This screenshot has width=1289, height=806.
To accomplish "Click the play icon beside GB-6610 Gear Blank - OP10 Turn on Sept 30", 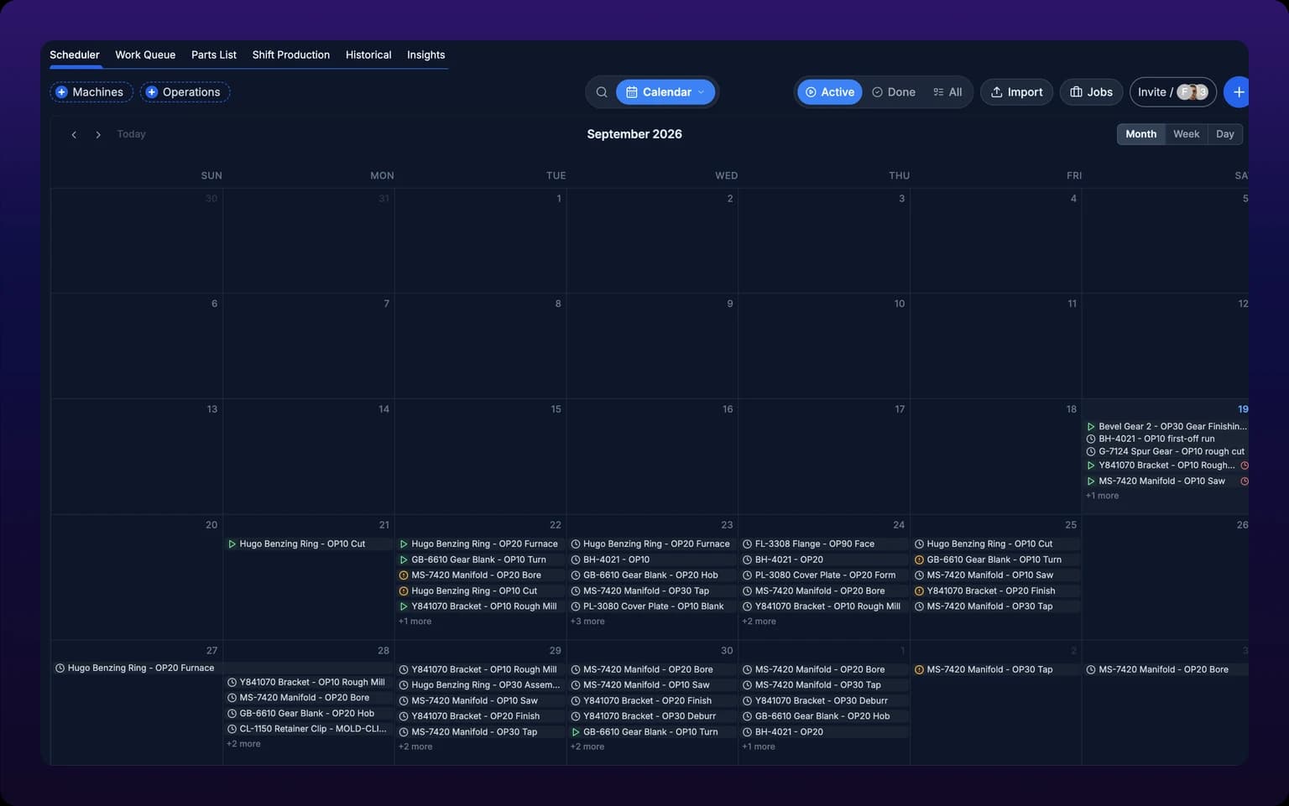I will point(576,732).
